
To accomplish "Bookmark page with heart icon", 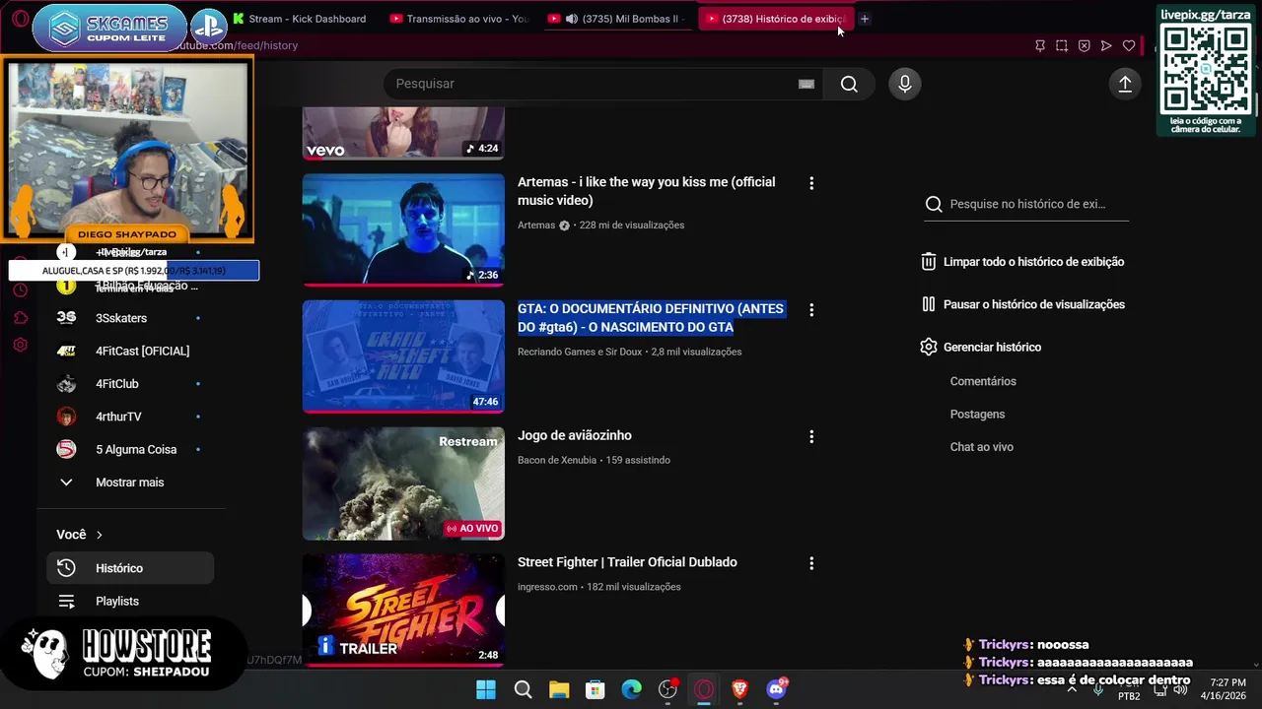I will [1129, 45].
